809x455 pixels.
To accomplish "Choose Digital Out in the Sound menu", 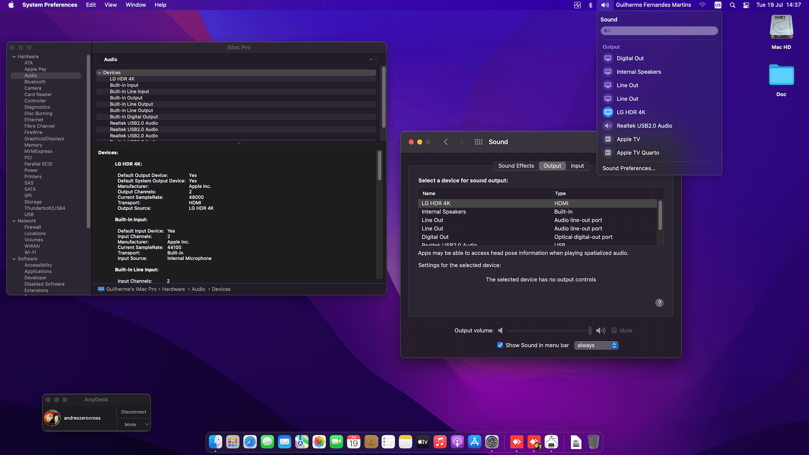I will [x=659, y=58].
